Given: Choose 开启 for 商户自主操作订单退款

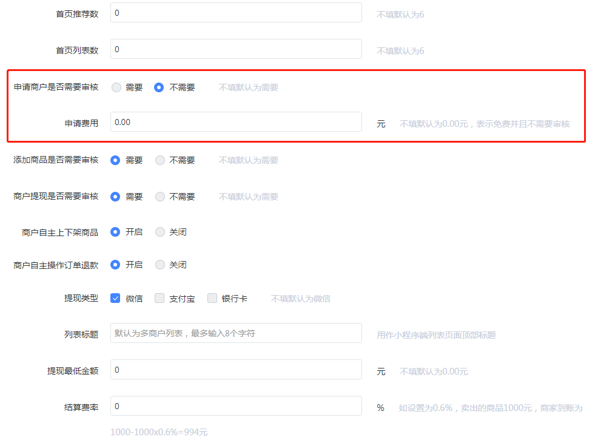Looking at the screenshot, I should coord(115,265).
